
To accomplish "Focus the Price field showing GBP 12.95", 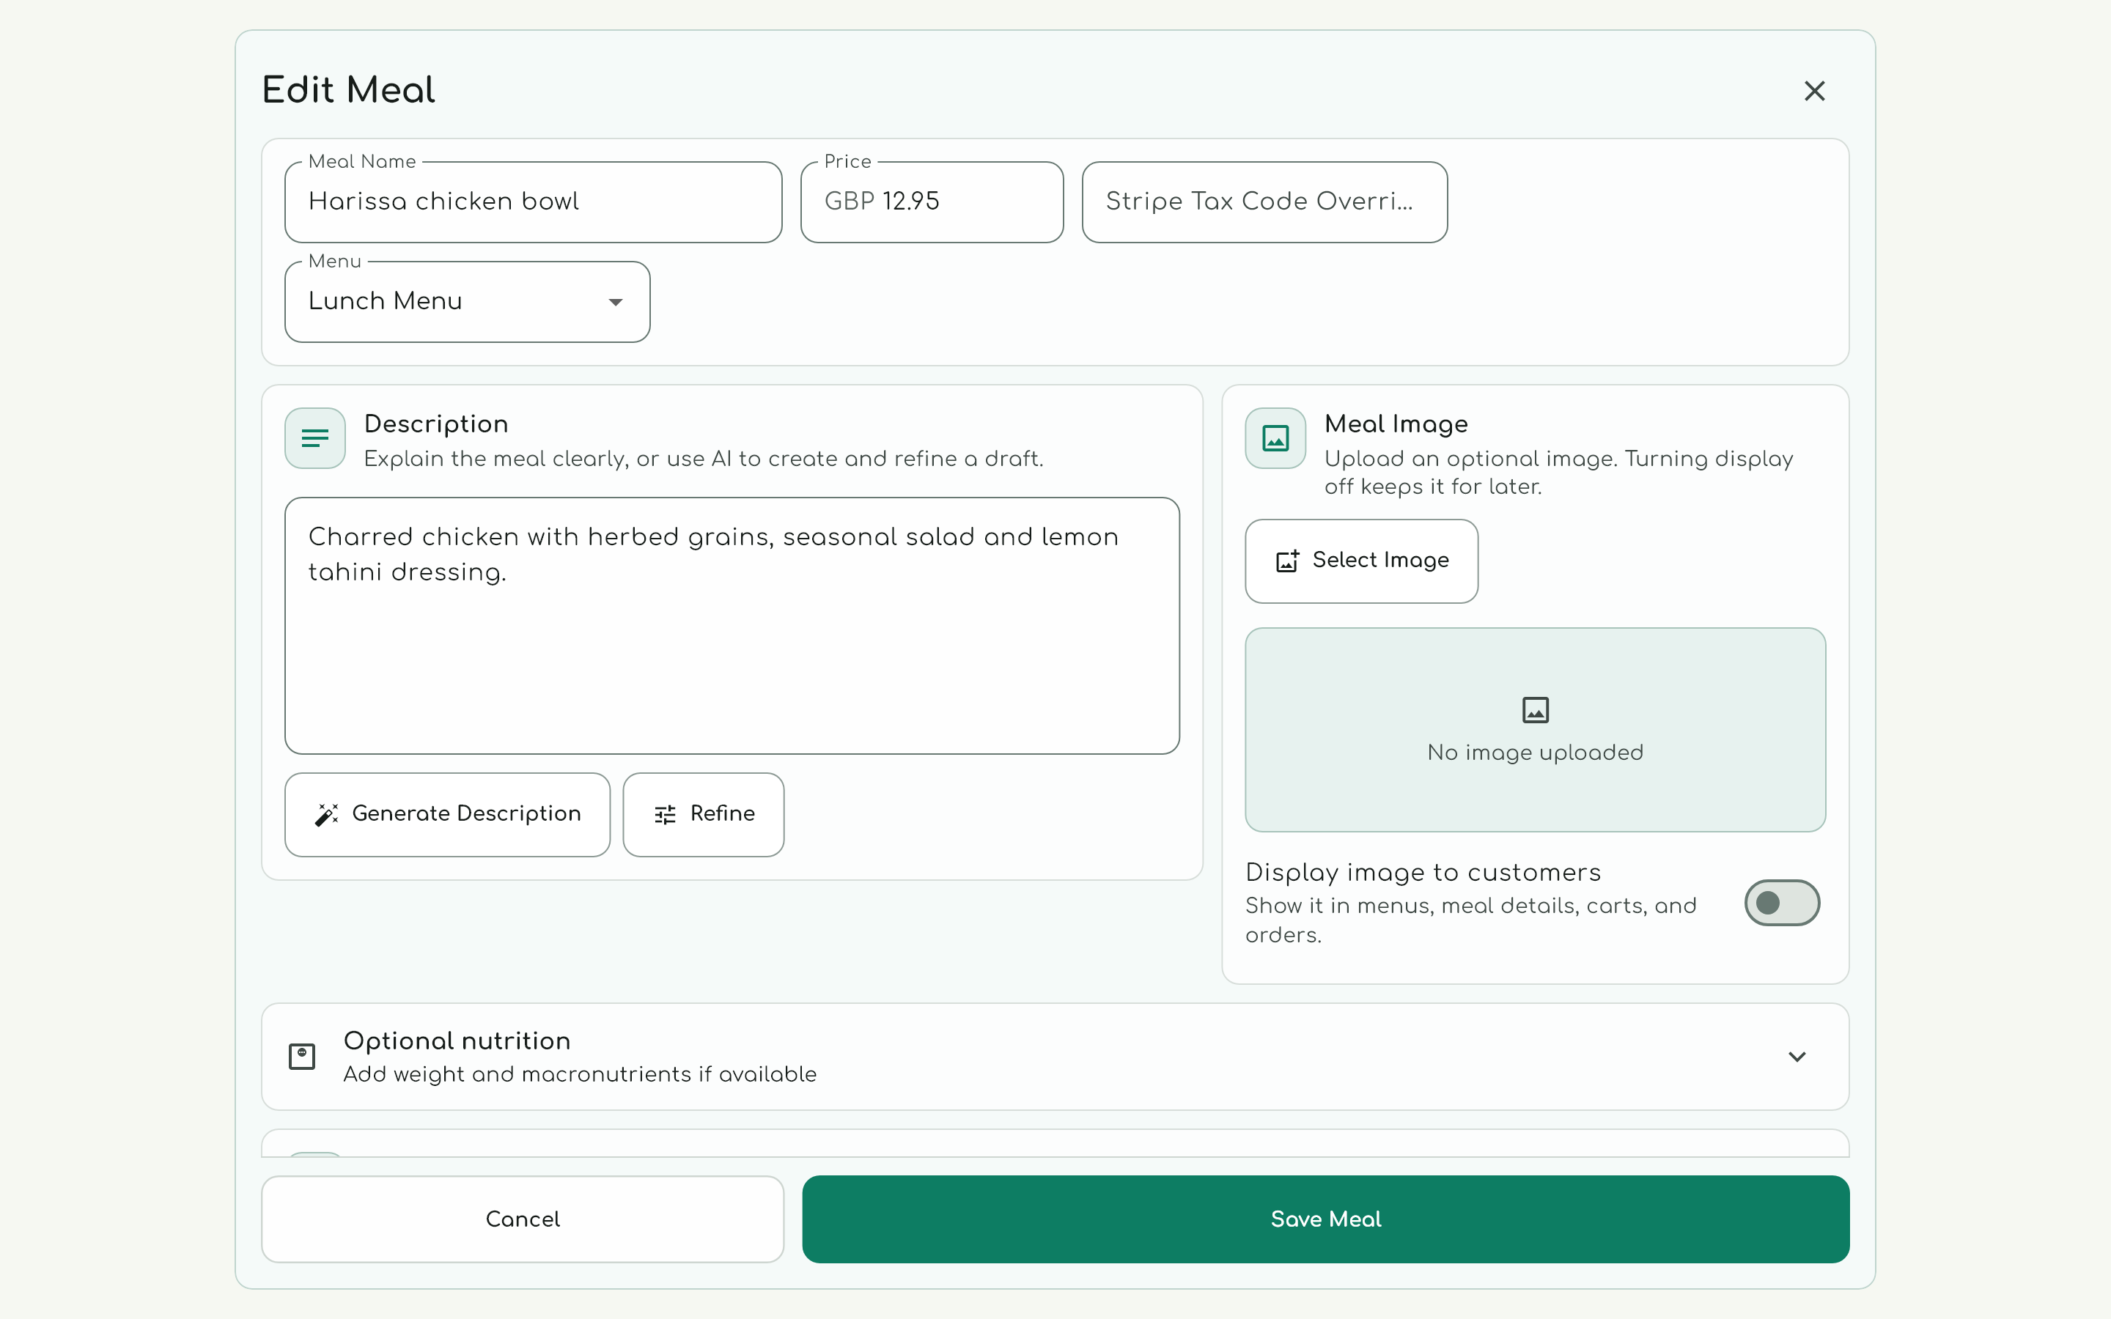I will point(932,202).
